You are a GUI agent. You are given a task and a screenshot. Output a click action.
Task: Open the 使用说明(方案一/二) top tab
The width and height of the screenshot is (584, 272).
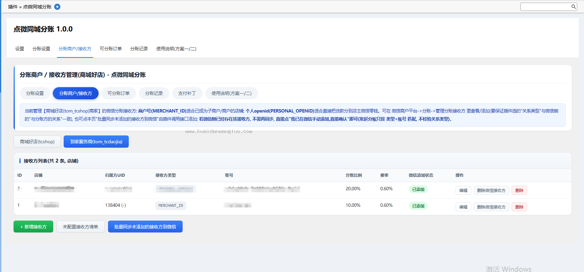tap(176, 49)
